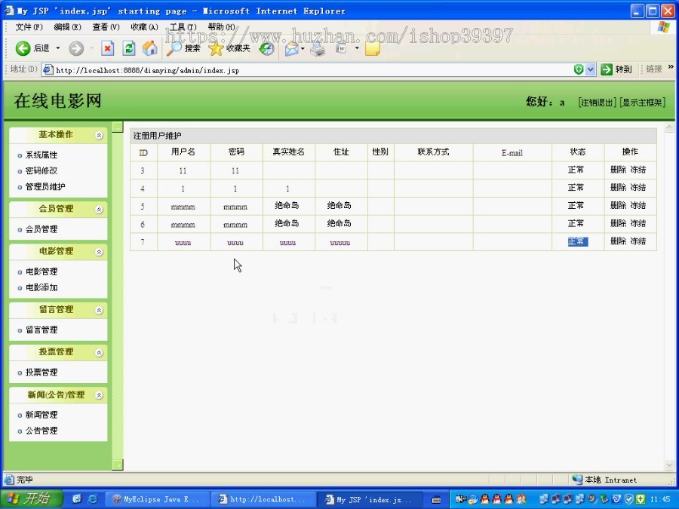Switch to http://localhost taskbar window
The height and width of the screenshot is (509, 679).
pos(263,499)
